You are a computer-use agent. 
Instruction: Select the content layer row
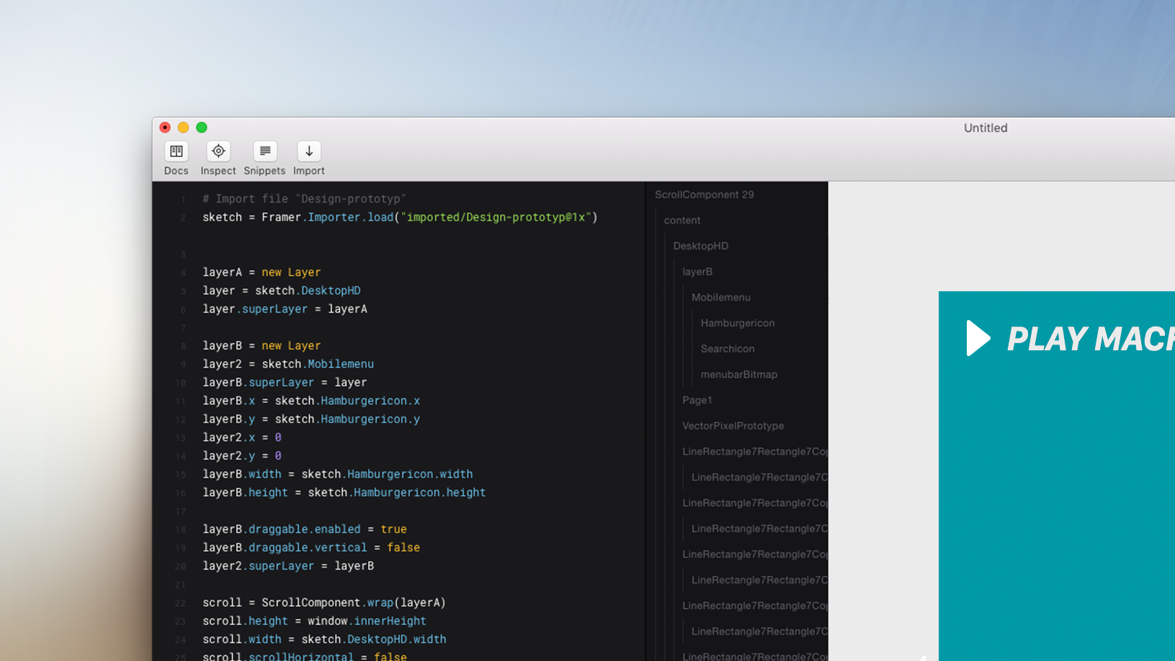pyautogui.click(x=682, y=221)
